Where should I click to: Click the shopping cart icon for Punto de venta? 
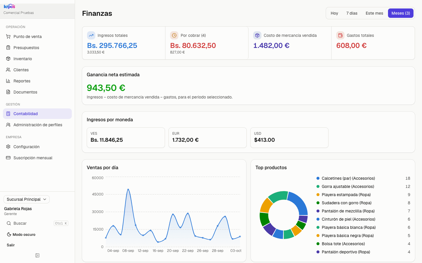pyautogui.click(x=8, y=37)
